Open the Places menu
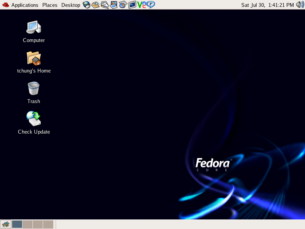Image resolution: width=305 pixels, height=229 pixels. pos(50,5)
